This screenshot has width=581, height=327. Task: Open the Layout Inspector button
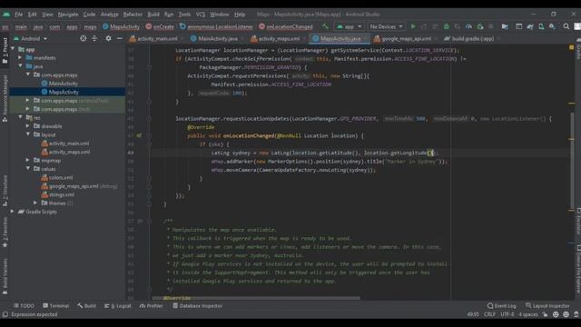coord(547,306)
